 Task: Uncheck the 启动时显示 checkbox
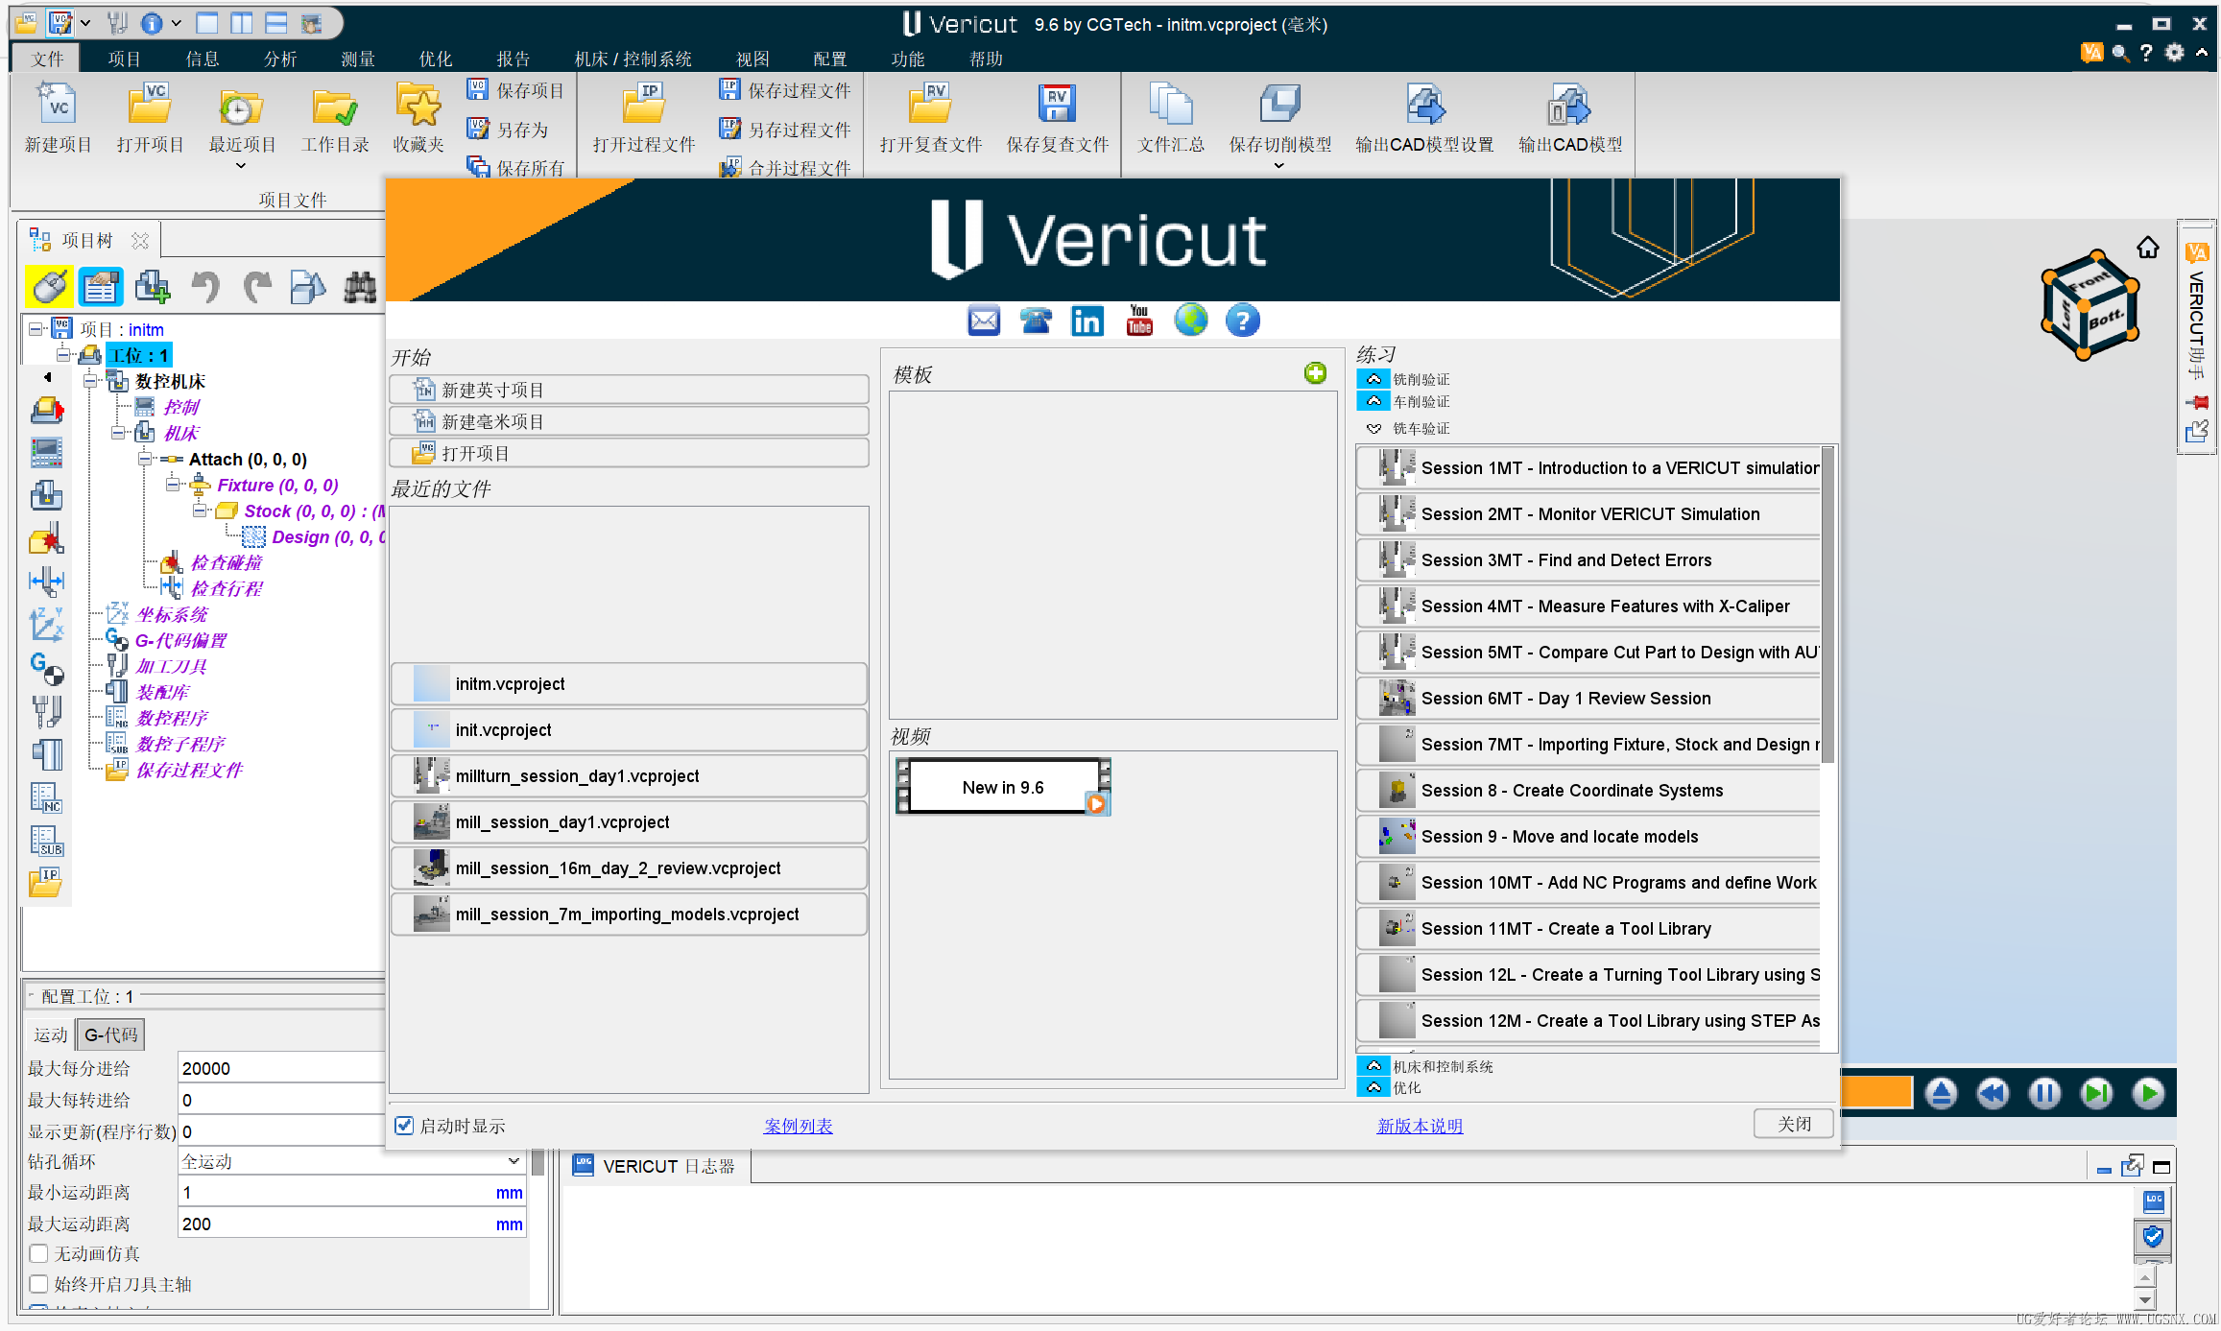[405, 1126]
